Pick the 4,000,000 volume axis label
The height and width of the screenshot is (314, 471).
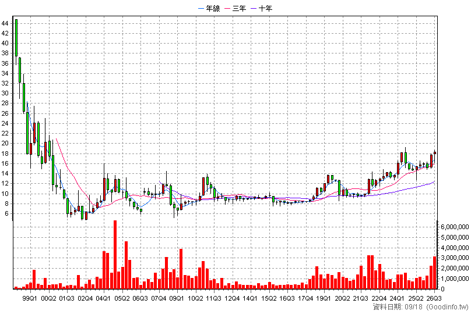coord(455,248)
